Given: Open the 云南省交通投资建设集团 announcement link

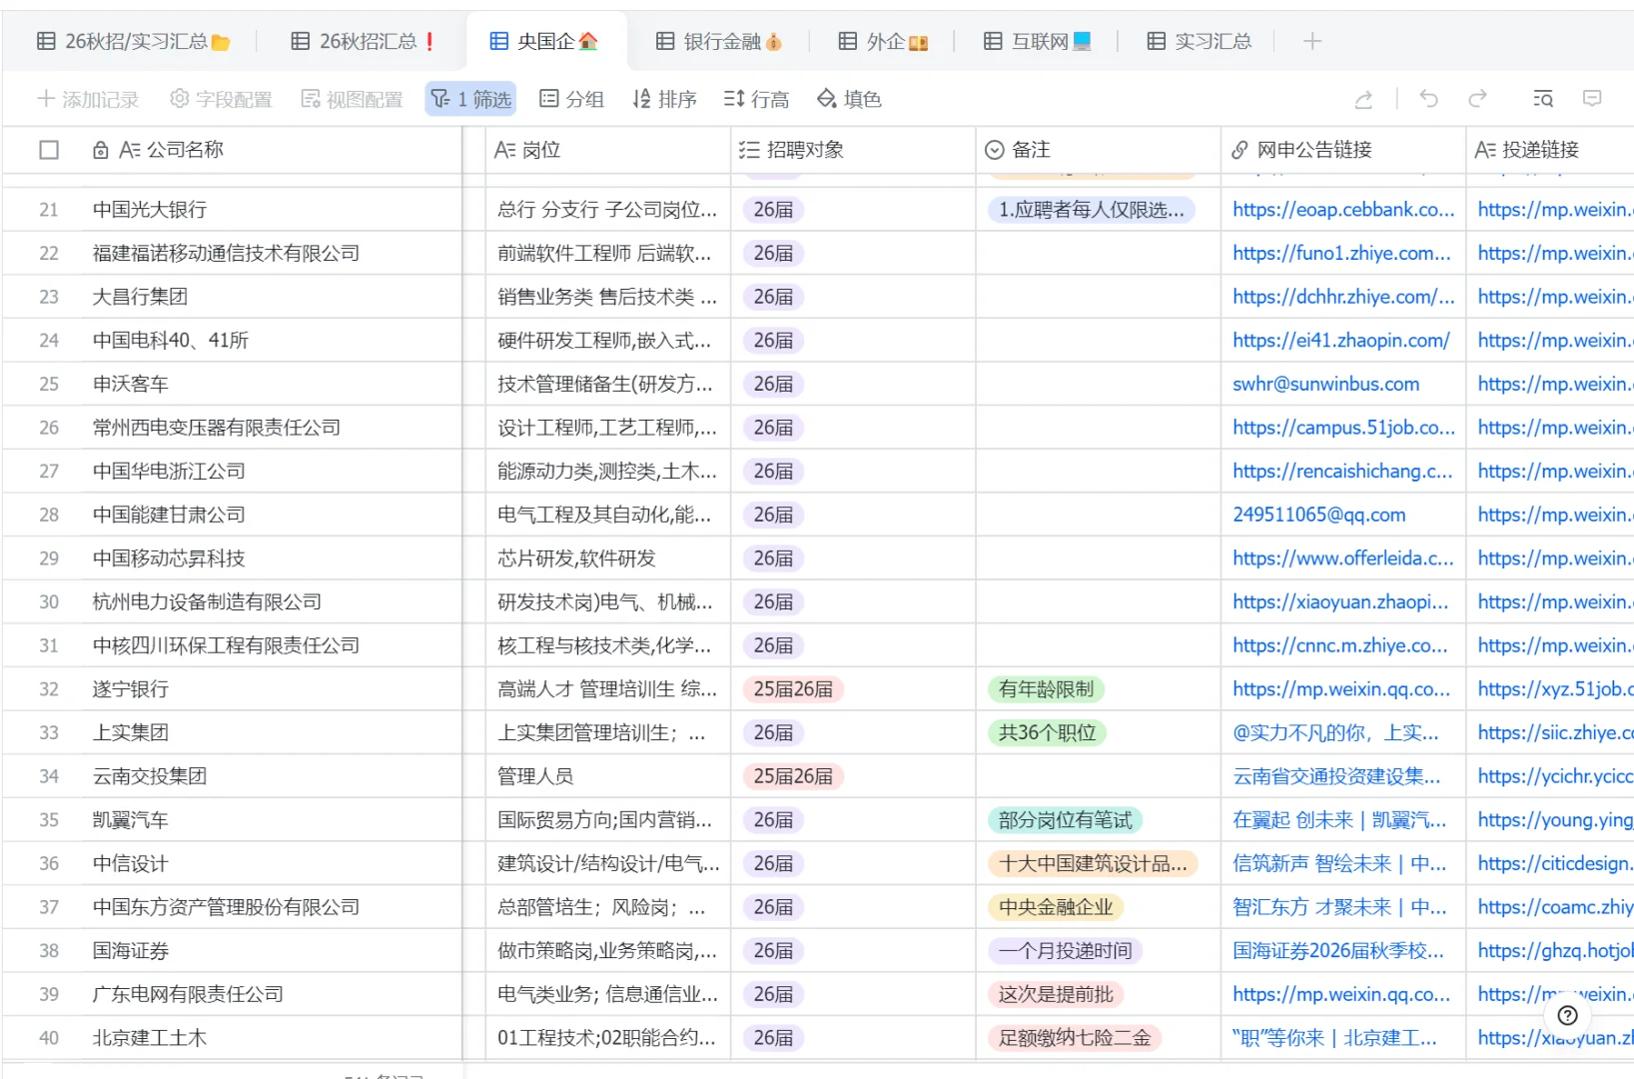Looking at the screenshot, I should pyautogui.click(x=1337, y=777).
